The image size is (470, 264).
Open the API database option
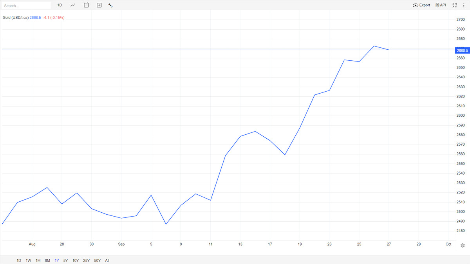point(441,5)
